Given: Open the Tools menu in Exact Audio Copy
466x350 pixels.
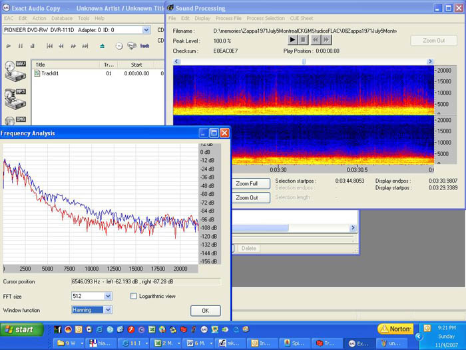Looking at the screenshot, I should [x=83, y=19].
